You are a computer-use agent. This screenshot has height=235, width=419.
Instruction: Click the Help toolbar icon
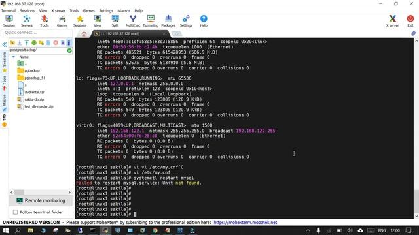pos(204,21)
